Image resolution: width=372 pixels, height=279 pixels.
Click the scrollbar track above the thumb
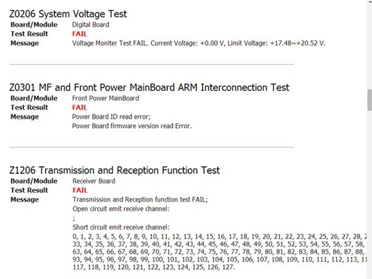(369, 48)
